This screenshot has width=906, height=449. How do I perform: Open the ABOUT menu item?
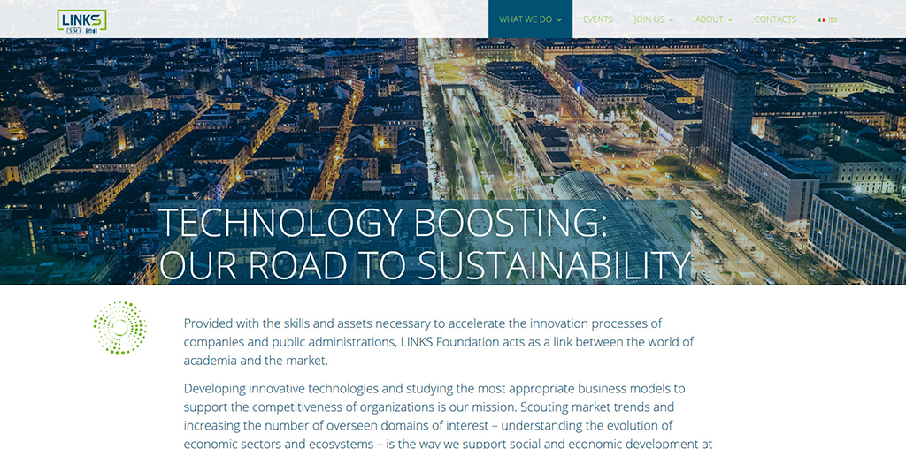click(709, 19)
